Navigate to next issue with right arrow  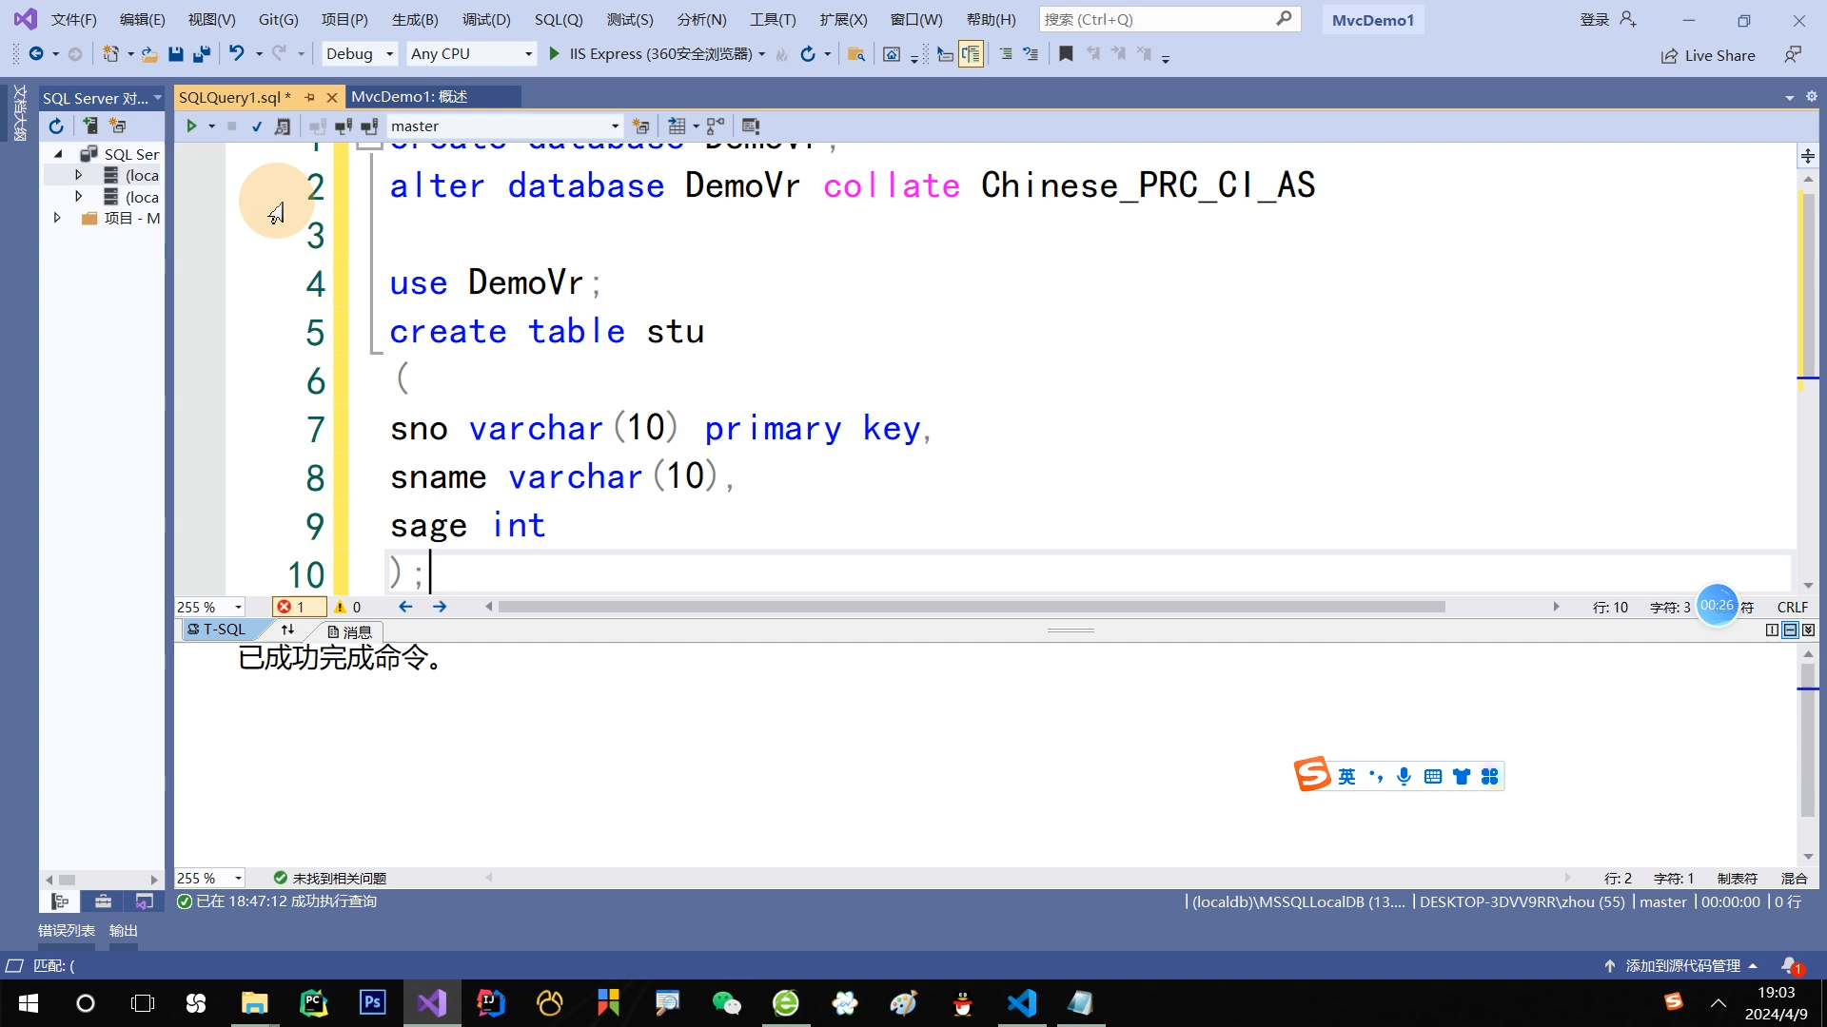click(440, 607)
